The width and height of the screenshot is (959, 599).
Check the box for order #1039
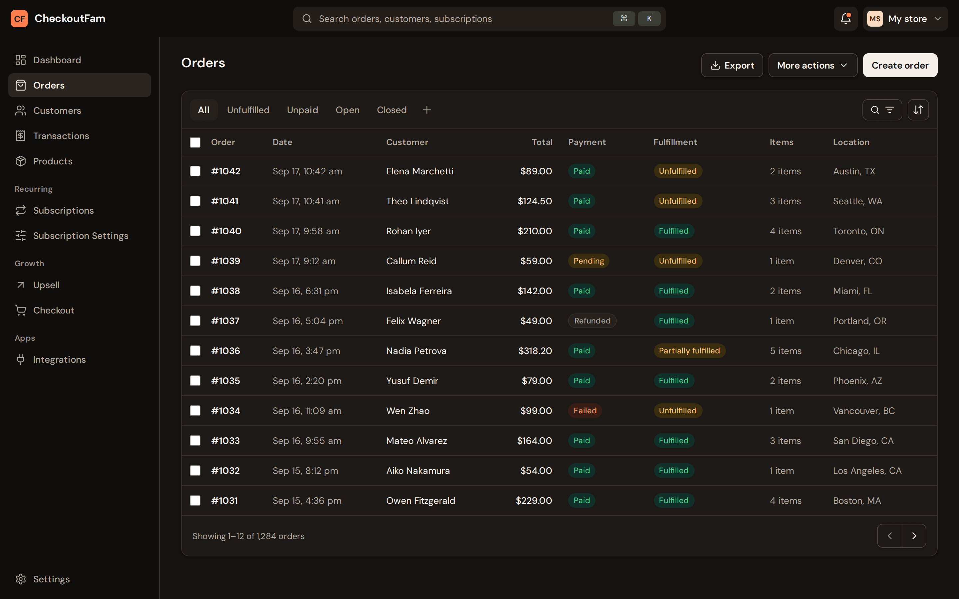point(195,261)
